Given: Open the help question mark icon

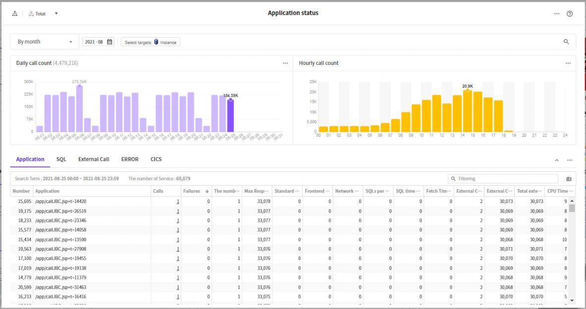Looking at the screenshot, I should [x=570, y=14].
